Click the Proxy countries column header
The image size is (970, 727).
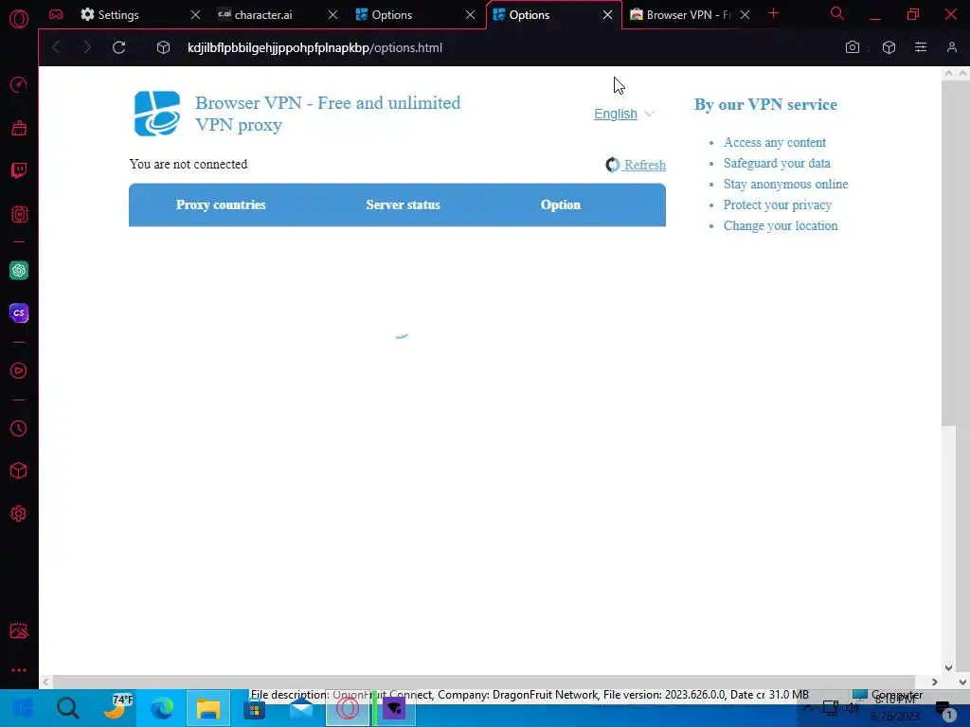(x=221, y=204)
